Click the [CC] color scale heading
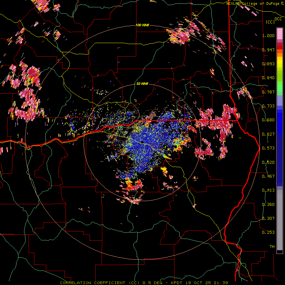 coord(270,22)
